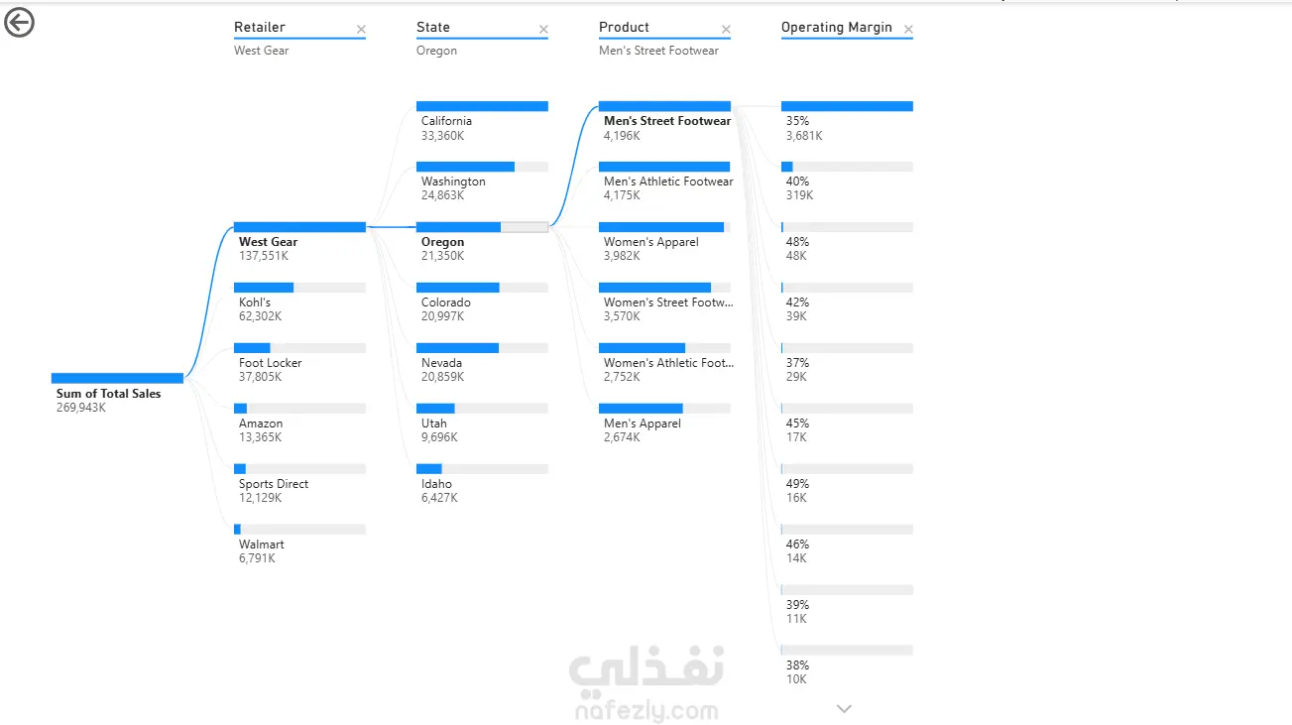Remove the Operating Margin level with X

click(x=908, y=30)
